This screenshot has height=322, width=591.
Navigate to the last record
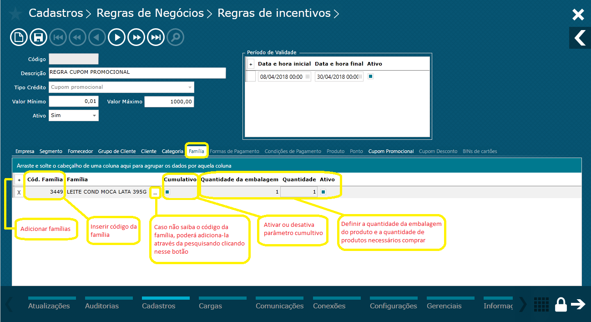[x=156, y=37]
